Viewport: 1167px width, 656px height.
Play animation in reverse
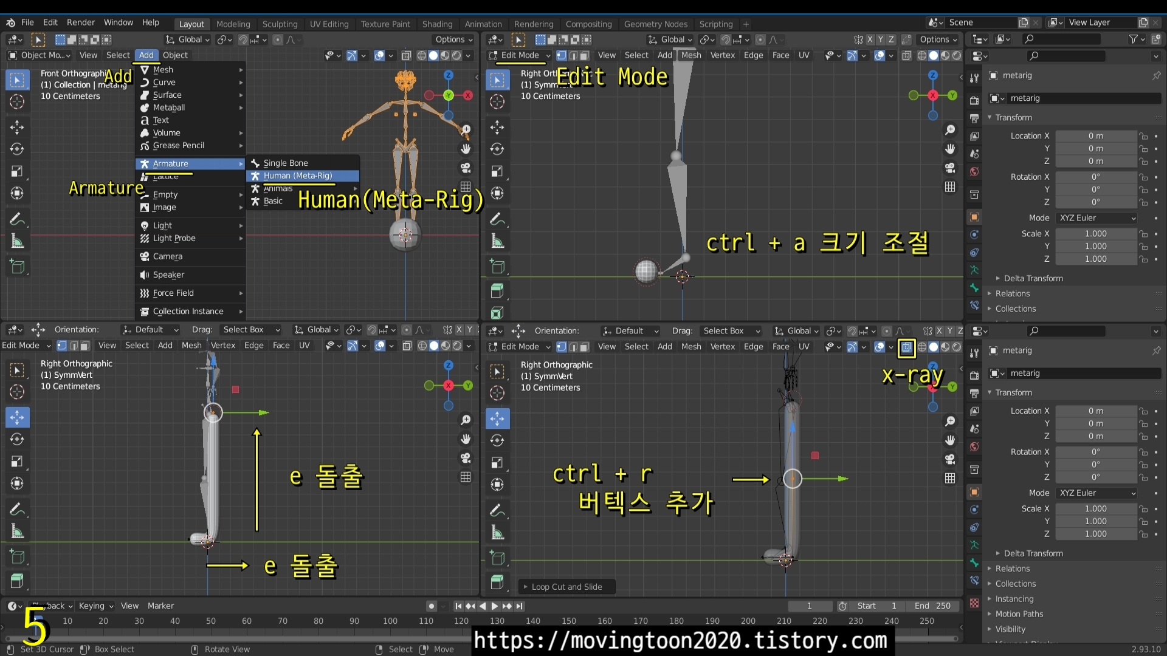tap(483, 606)
